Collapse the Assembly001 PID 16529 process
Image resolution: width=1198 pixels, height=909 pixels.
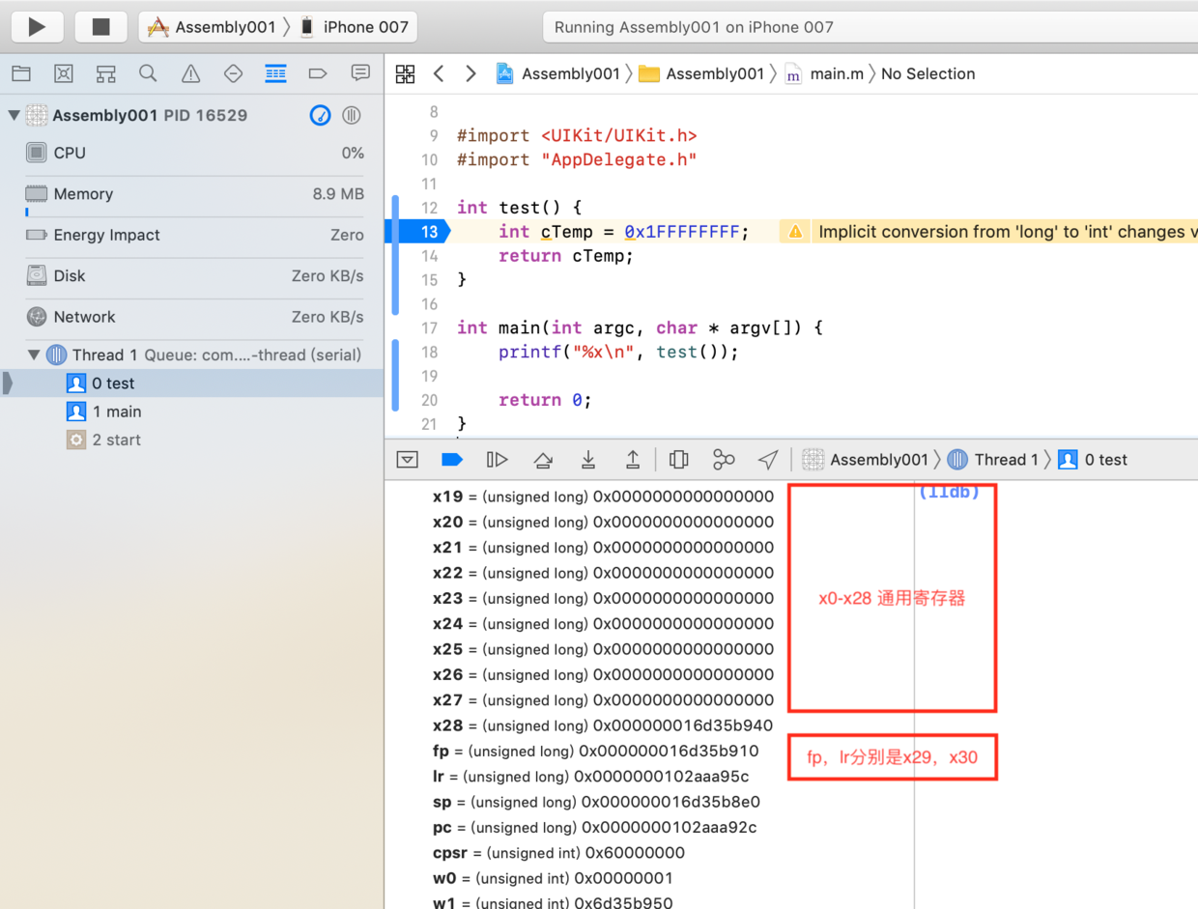[x=14, y=116]
